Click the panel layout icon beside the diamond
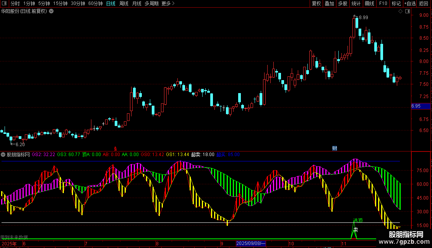This screenshot has width=432, height=248. [x=407, y=11]
